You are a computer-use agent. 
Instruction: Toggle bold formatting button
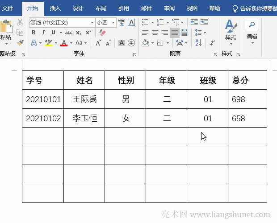click(x=34, y=33)
